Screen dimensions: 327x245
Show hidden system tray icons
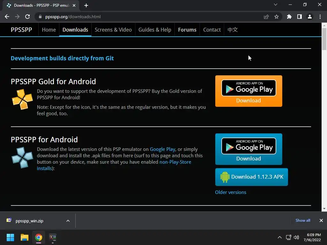coord(280,237)
